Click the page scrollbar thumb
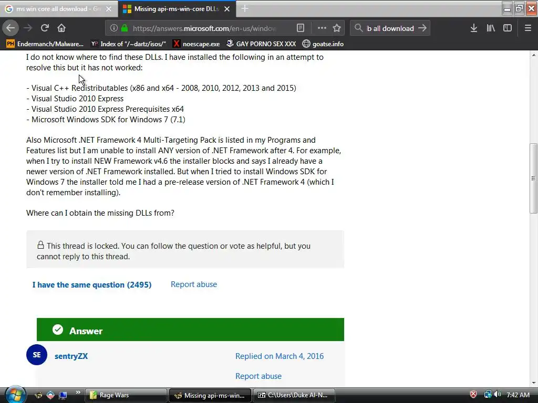The image size is (538, 403). click(x=534, y=178)
